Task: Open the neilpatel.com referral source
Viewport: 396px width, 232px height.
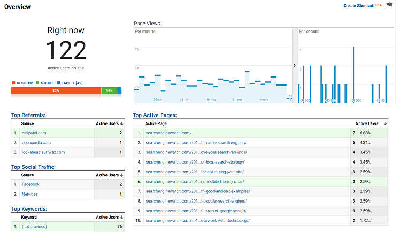Action: coord(34,133)
